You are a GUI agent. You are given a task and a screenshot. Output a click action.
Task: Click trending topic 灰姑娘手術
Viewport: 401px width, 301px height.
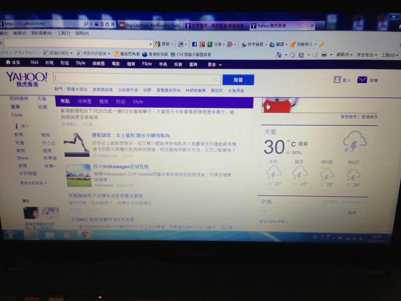pyautogui.click(x=128, y=90)
